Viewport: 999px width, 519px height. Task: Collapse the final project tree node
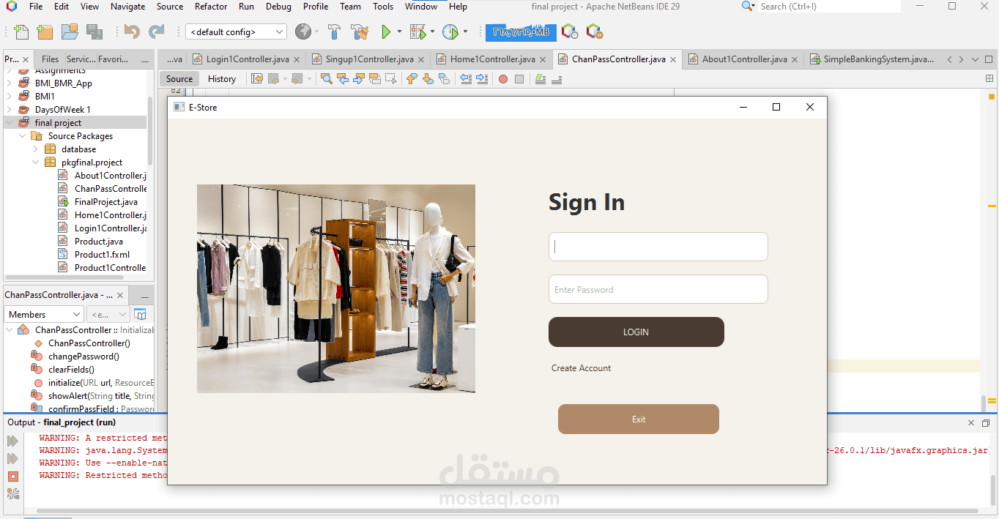[x=10, y=123]
